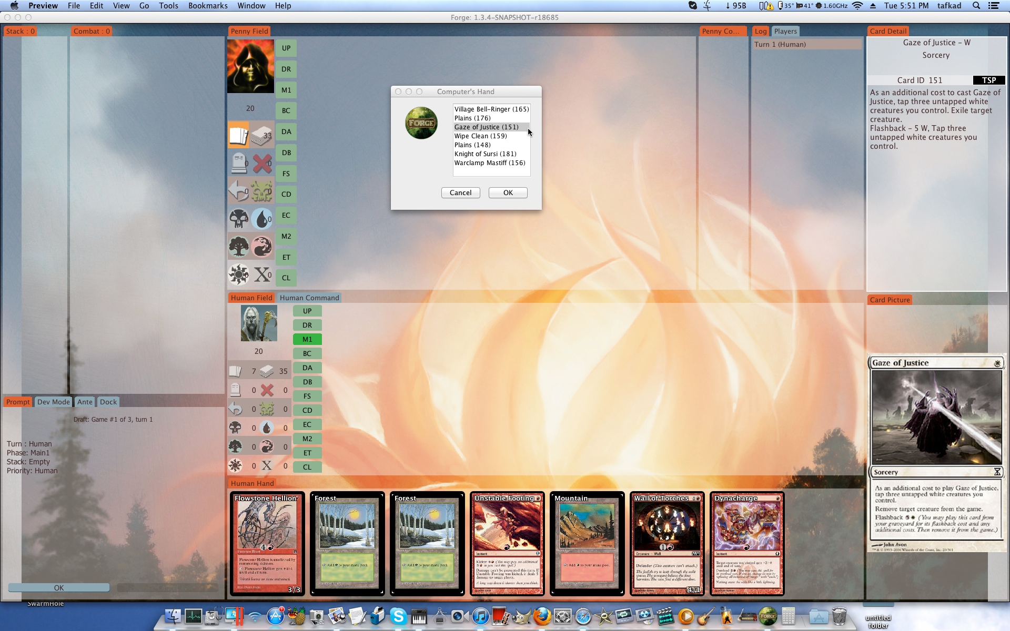Toggle the human M1 phase stop

[x=307, y=339]
